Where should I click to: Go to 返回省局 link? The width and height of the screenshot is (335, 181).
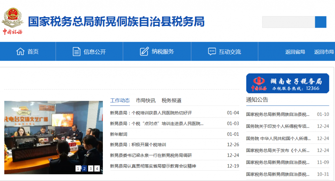click(x=295, y=52)
